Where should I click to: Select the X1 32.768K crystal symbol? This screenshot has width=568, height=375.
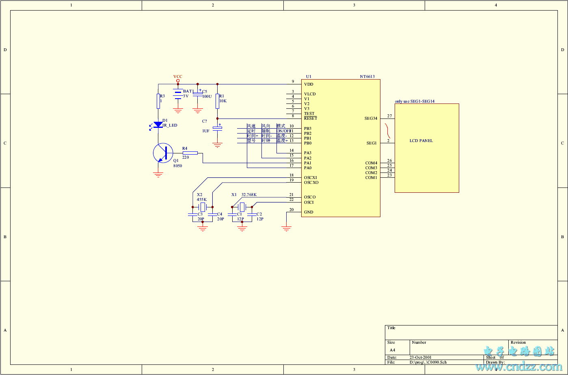(x=242, y=207)
